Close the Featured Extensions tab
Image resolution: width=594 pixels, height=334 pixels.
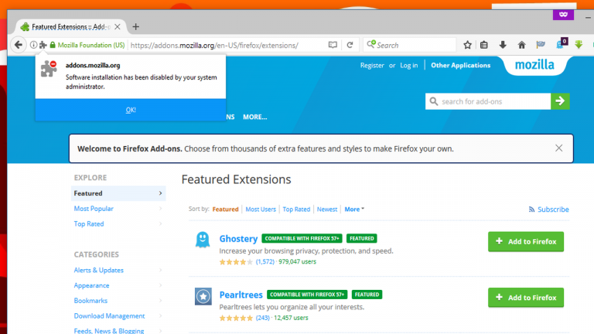[118, 26]
